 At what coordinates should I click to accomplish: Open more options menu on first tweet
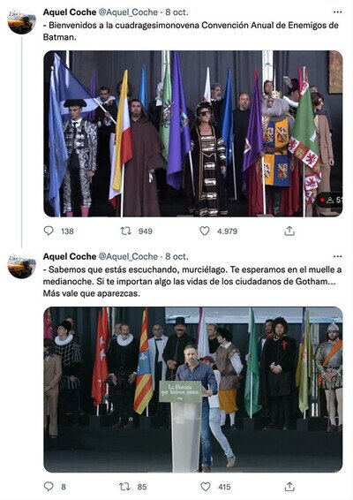click(337, 12)
